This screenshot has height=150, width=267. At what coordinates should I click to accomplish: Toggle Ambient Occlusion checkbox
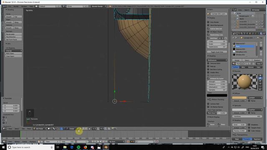[208, 78]
